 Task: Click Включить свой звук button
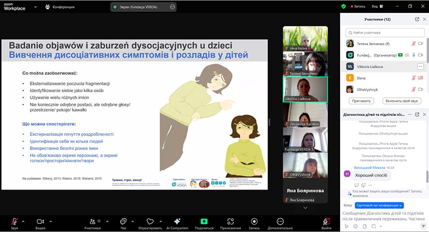402,101
